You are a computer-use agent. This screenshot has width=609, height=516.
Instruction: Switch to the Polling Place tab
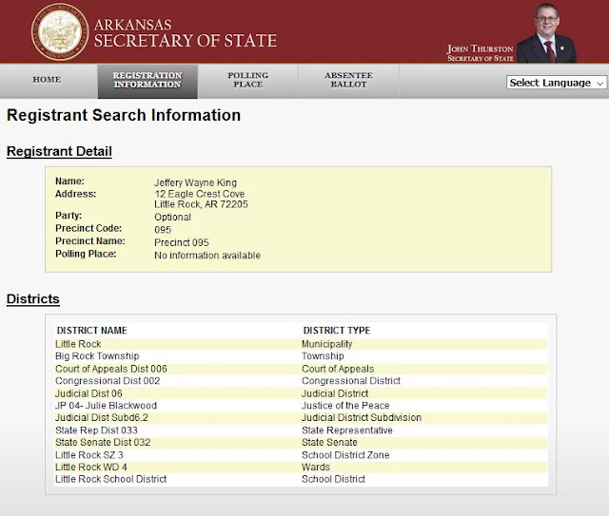point(247,80)
